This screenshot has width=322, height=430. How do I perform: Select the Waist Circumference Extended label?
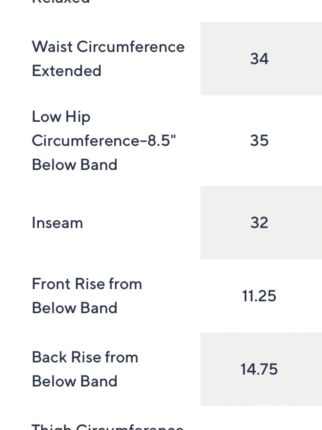[108, 59]
